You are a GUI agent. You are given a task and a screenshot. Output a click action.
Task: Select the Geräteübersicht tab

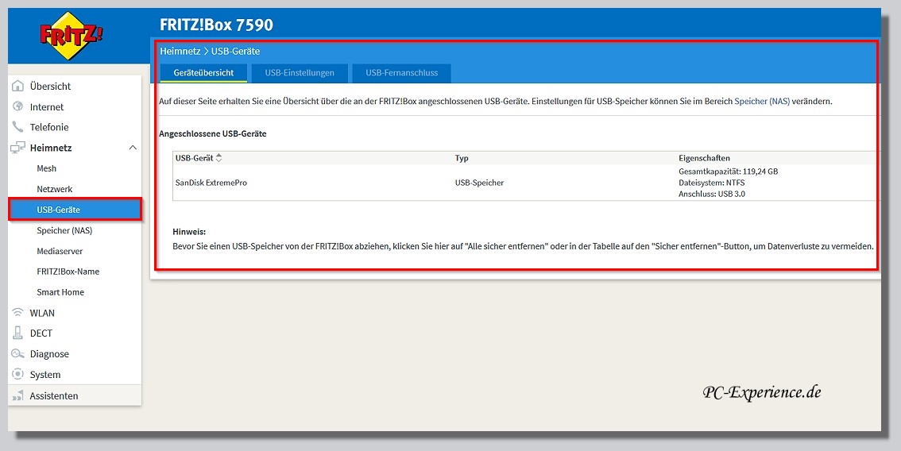203,73
